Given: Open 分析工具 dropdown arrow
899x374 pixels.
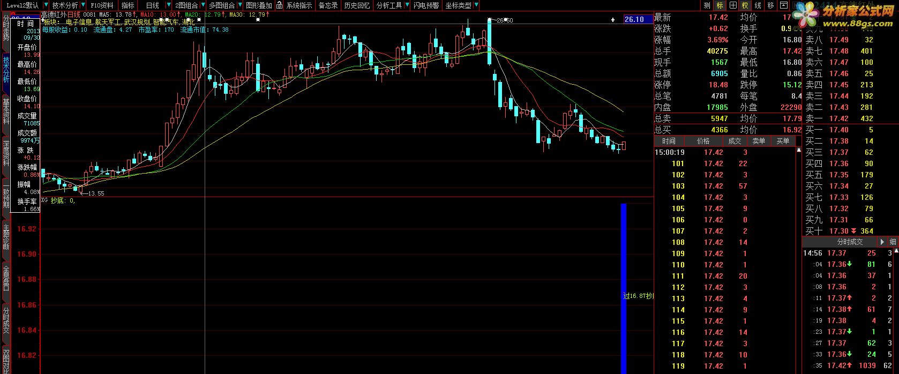Looking at the screenshot, I should [x=406, y=5].
